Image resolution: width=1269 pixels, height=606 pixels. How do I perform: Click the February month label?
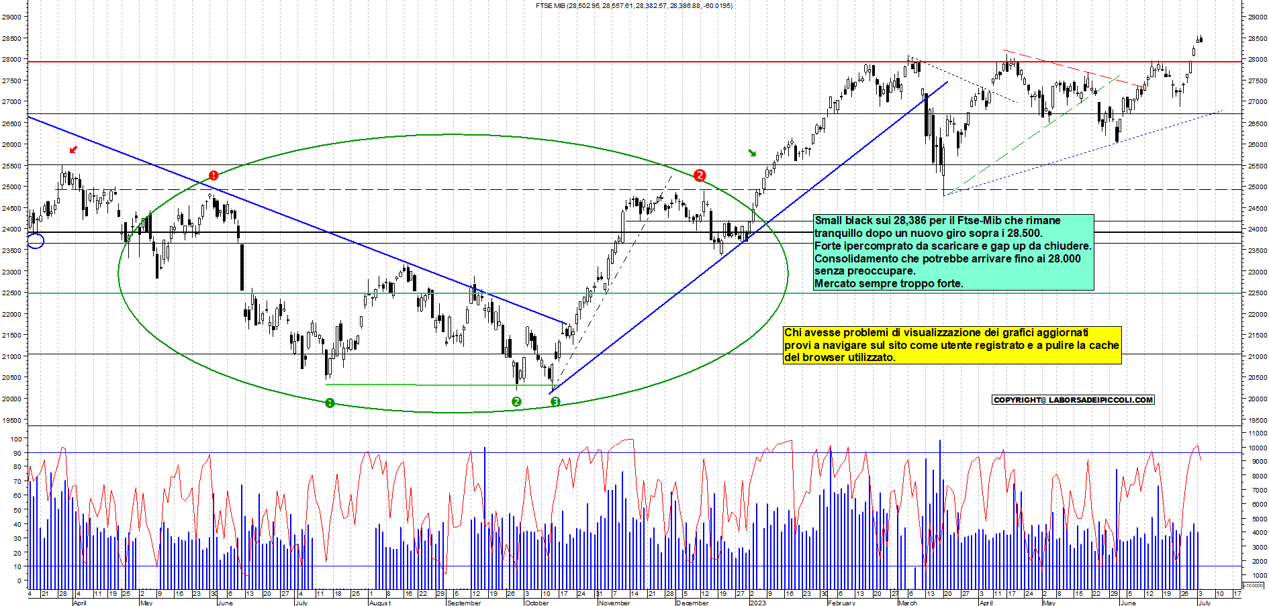coord(841,603)
